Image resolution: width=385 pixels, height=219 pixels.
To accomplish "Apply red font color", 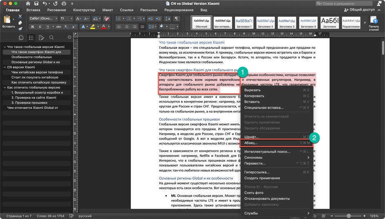I will point(104,27).
